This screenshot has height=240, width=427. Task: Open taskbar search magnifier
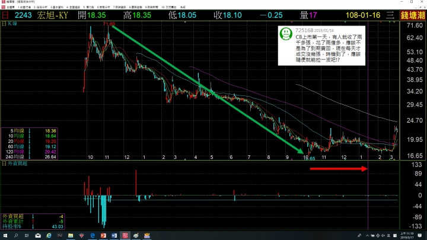tap(16, 235)
